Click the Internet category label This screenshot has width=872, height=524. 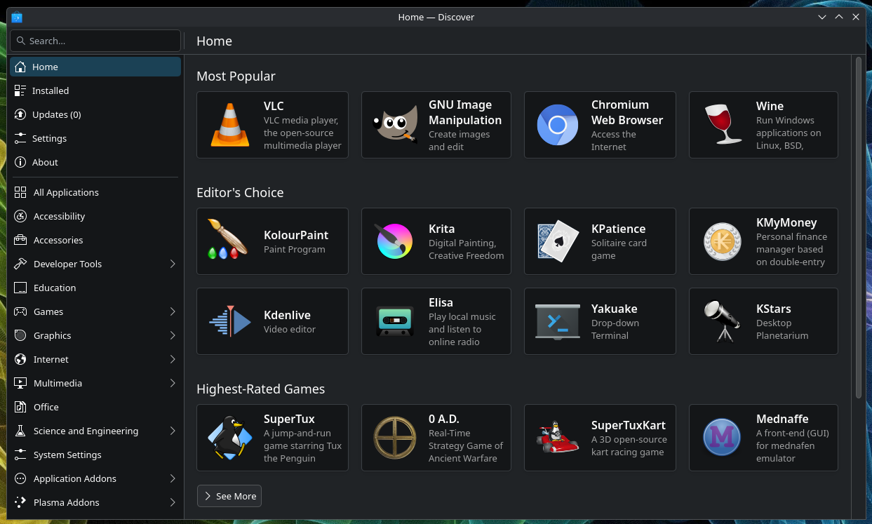(x=51, y=359)
